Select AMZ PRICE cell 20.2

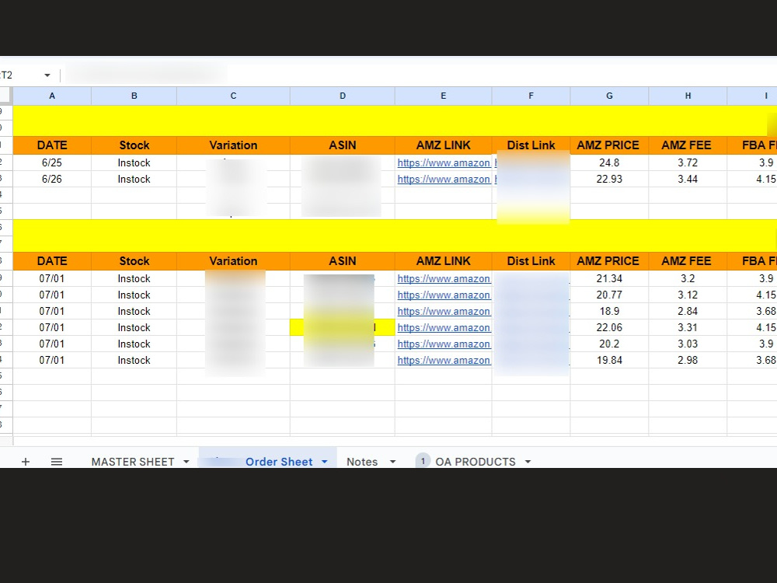[609, 344]
